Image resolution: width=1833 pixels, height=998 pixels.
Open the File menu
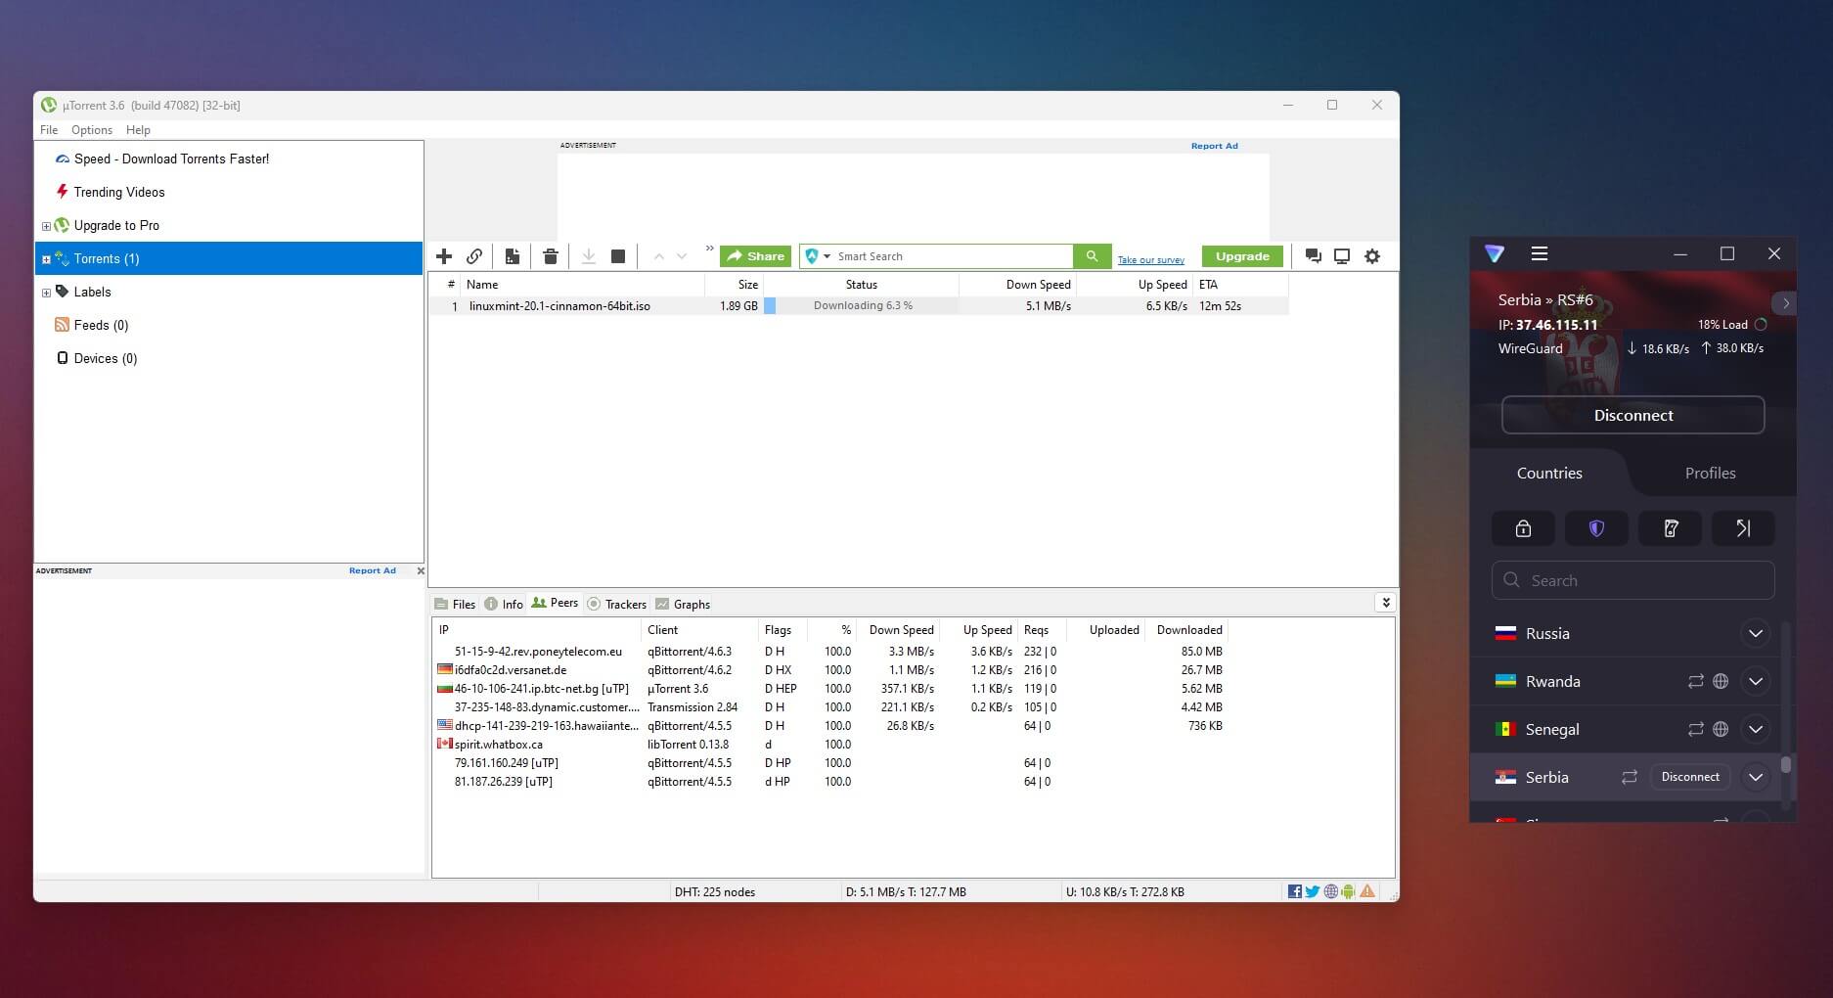(49, 130)
